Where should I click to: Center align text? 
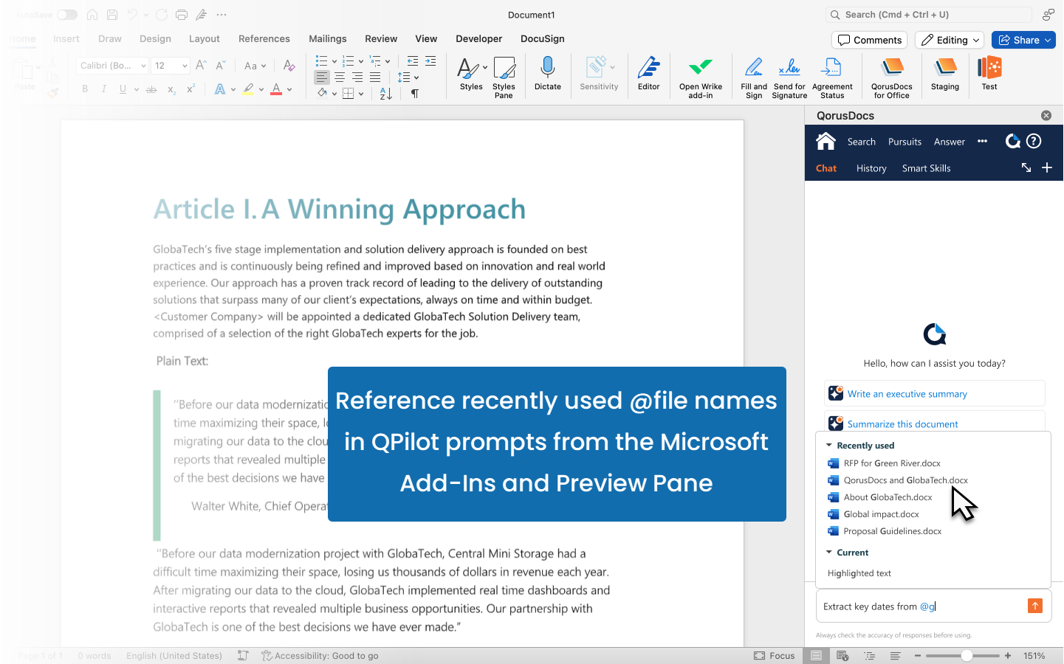click(340, 77)
